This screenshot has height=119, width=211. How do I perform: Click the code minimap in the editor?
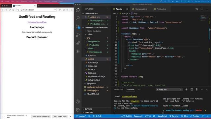(204, 18)
